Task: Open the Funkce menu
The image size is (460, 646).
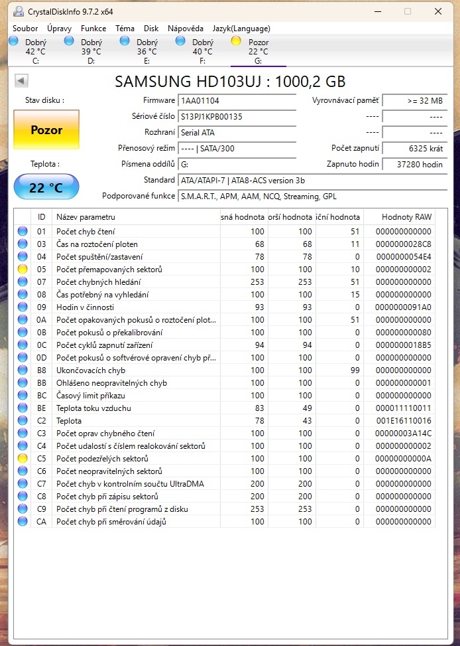Action: [93, 29]
